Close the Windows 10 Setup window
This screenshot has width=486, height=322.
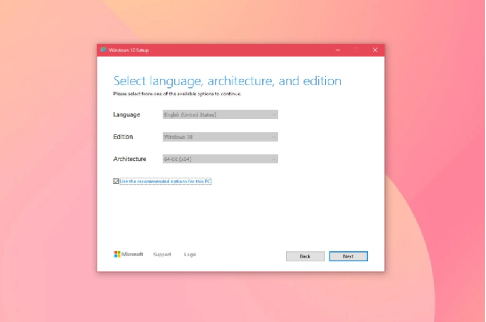375,50
